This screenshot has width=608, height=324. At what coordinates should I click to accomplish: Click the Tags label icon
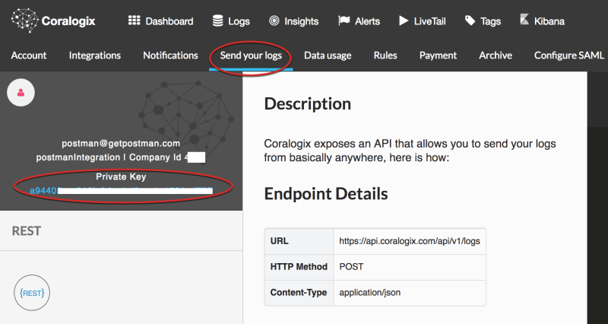[x=470, y=21]
